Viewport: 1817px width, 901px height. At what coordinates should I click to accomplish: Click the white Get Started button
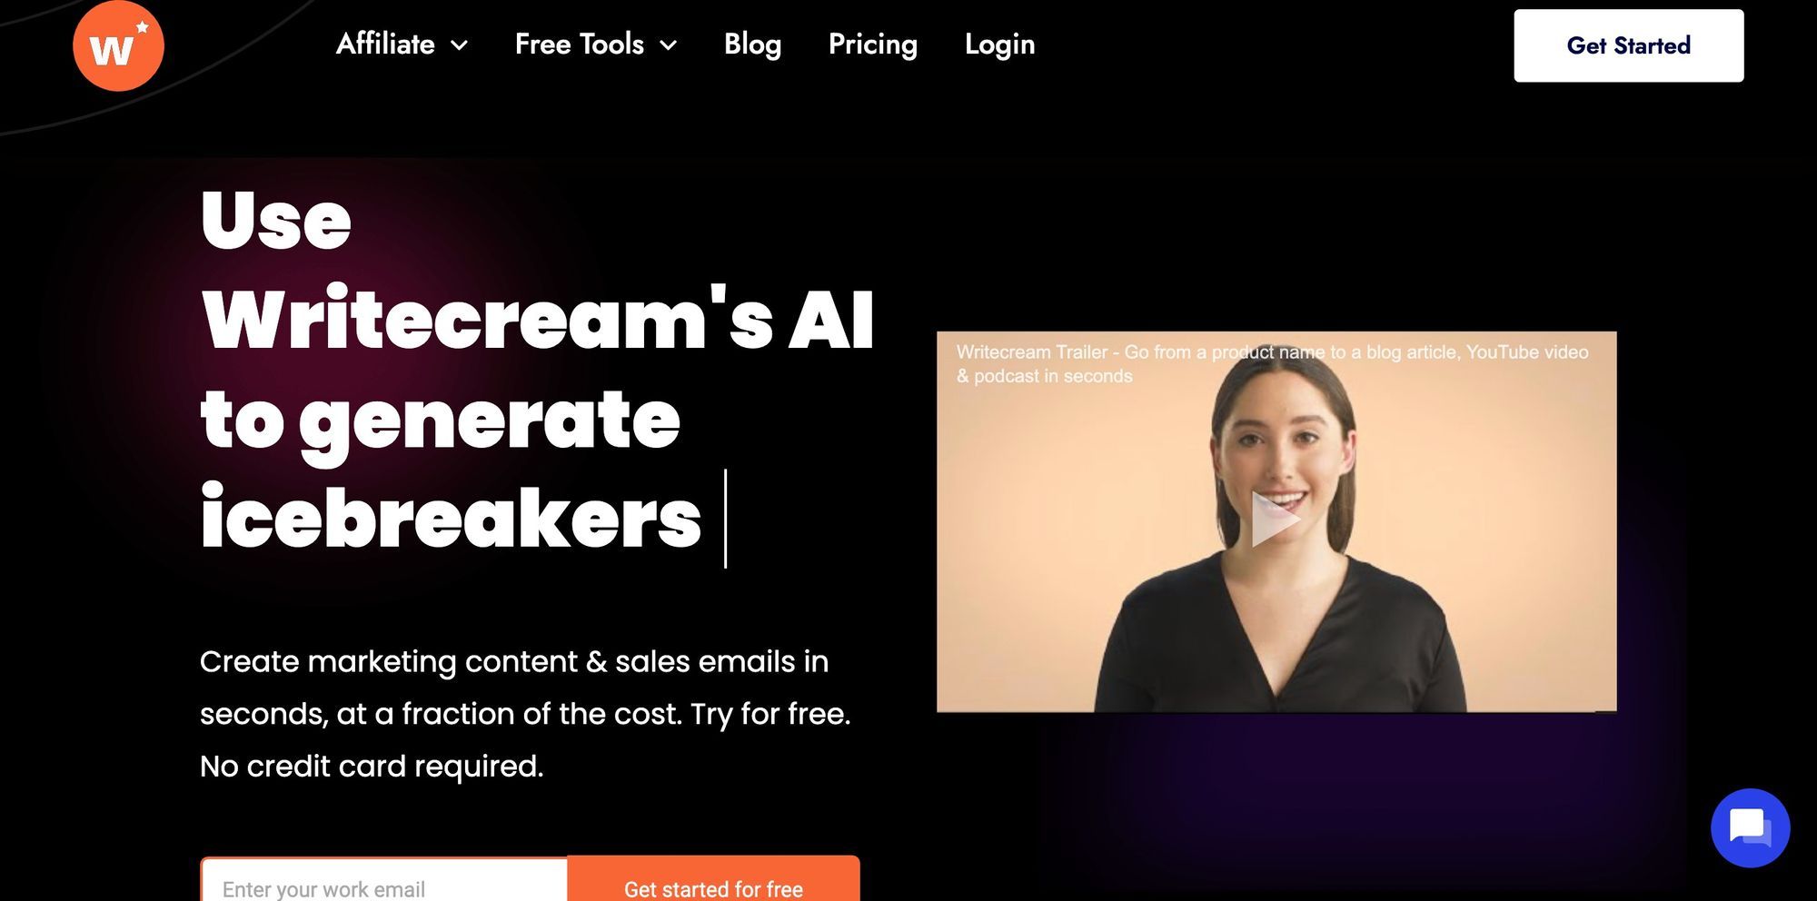click(x=1629, y=45)
